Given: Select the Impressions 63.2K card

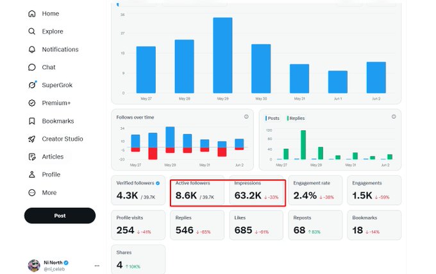Looking at the screenshot, I should [x=256, y=191].
